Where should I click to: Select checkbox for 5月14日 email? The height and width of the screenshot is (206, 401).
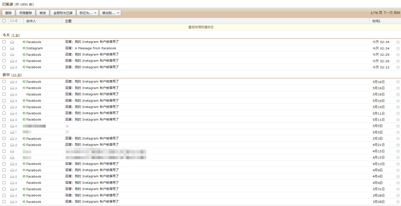pos(4,107)
